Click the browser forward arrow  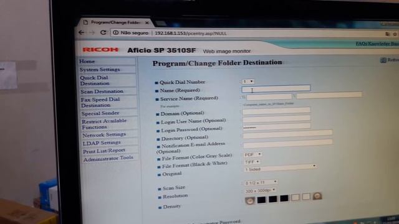coord(92,32)
